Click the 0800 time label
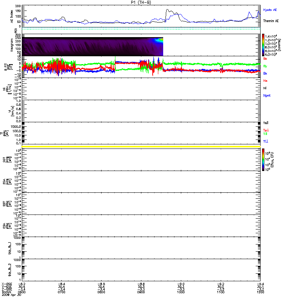 (x=101, y=292)
